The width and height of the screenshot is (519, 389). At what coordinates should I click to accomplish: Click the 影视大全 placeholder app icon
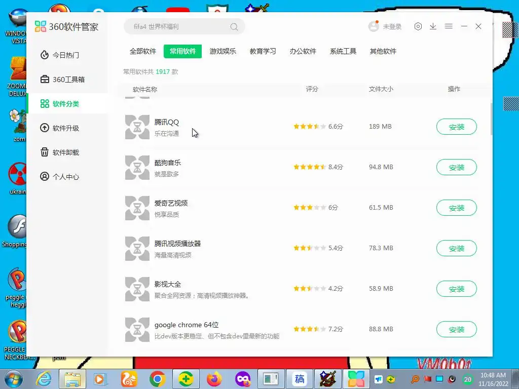pos(137,289)
